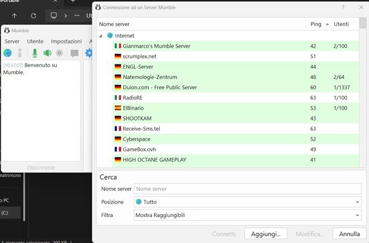This screenshot has width=369, height=243.
Task: Click the ellipsis in explorer address bar
Action: point(77,16)
